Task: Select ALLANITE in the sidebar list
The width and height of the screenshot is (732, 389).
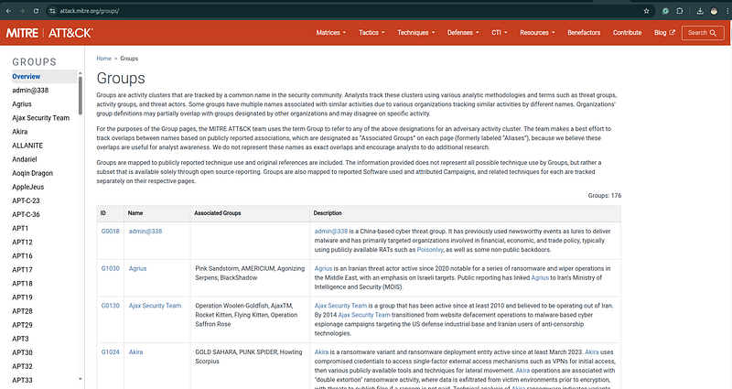Action: 27,146
